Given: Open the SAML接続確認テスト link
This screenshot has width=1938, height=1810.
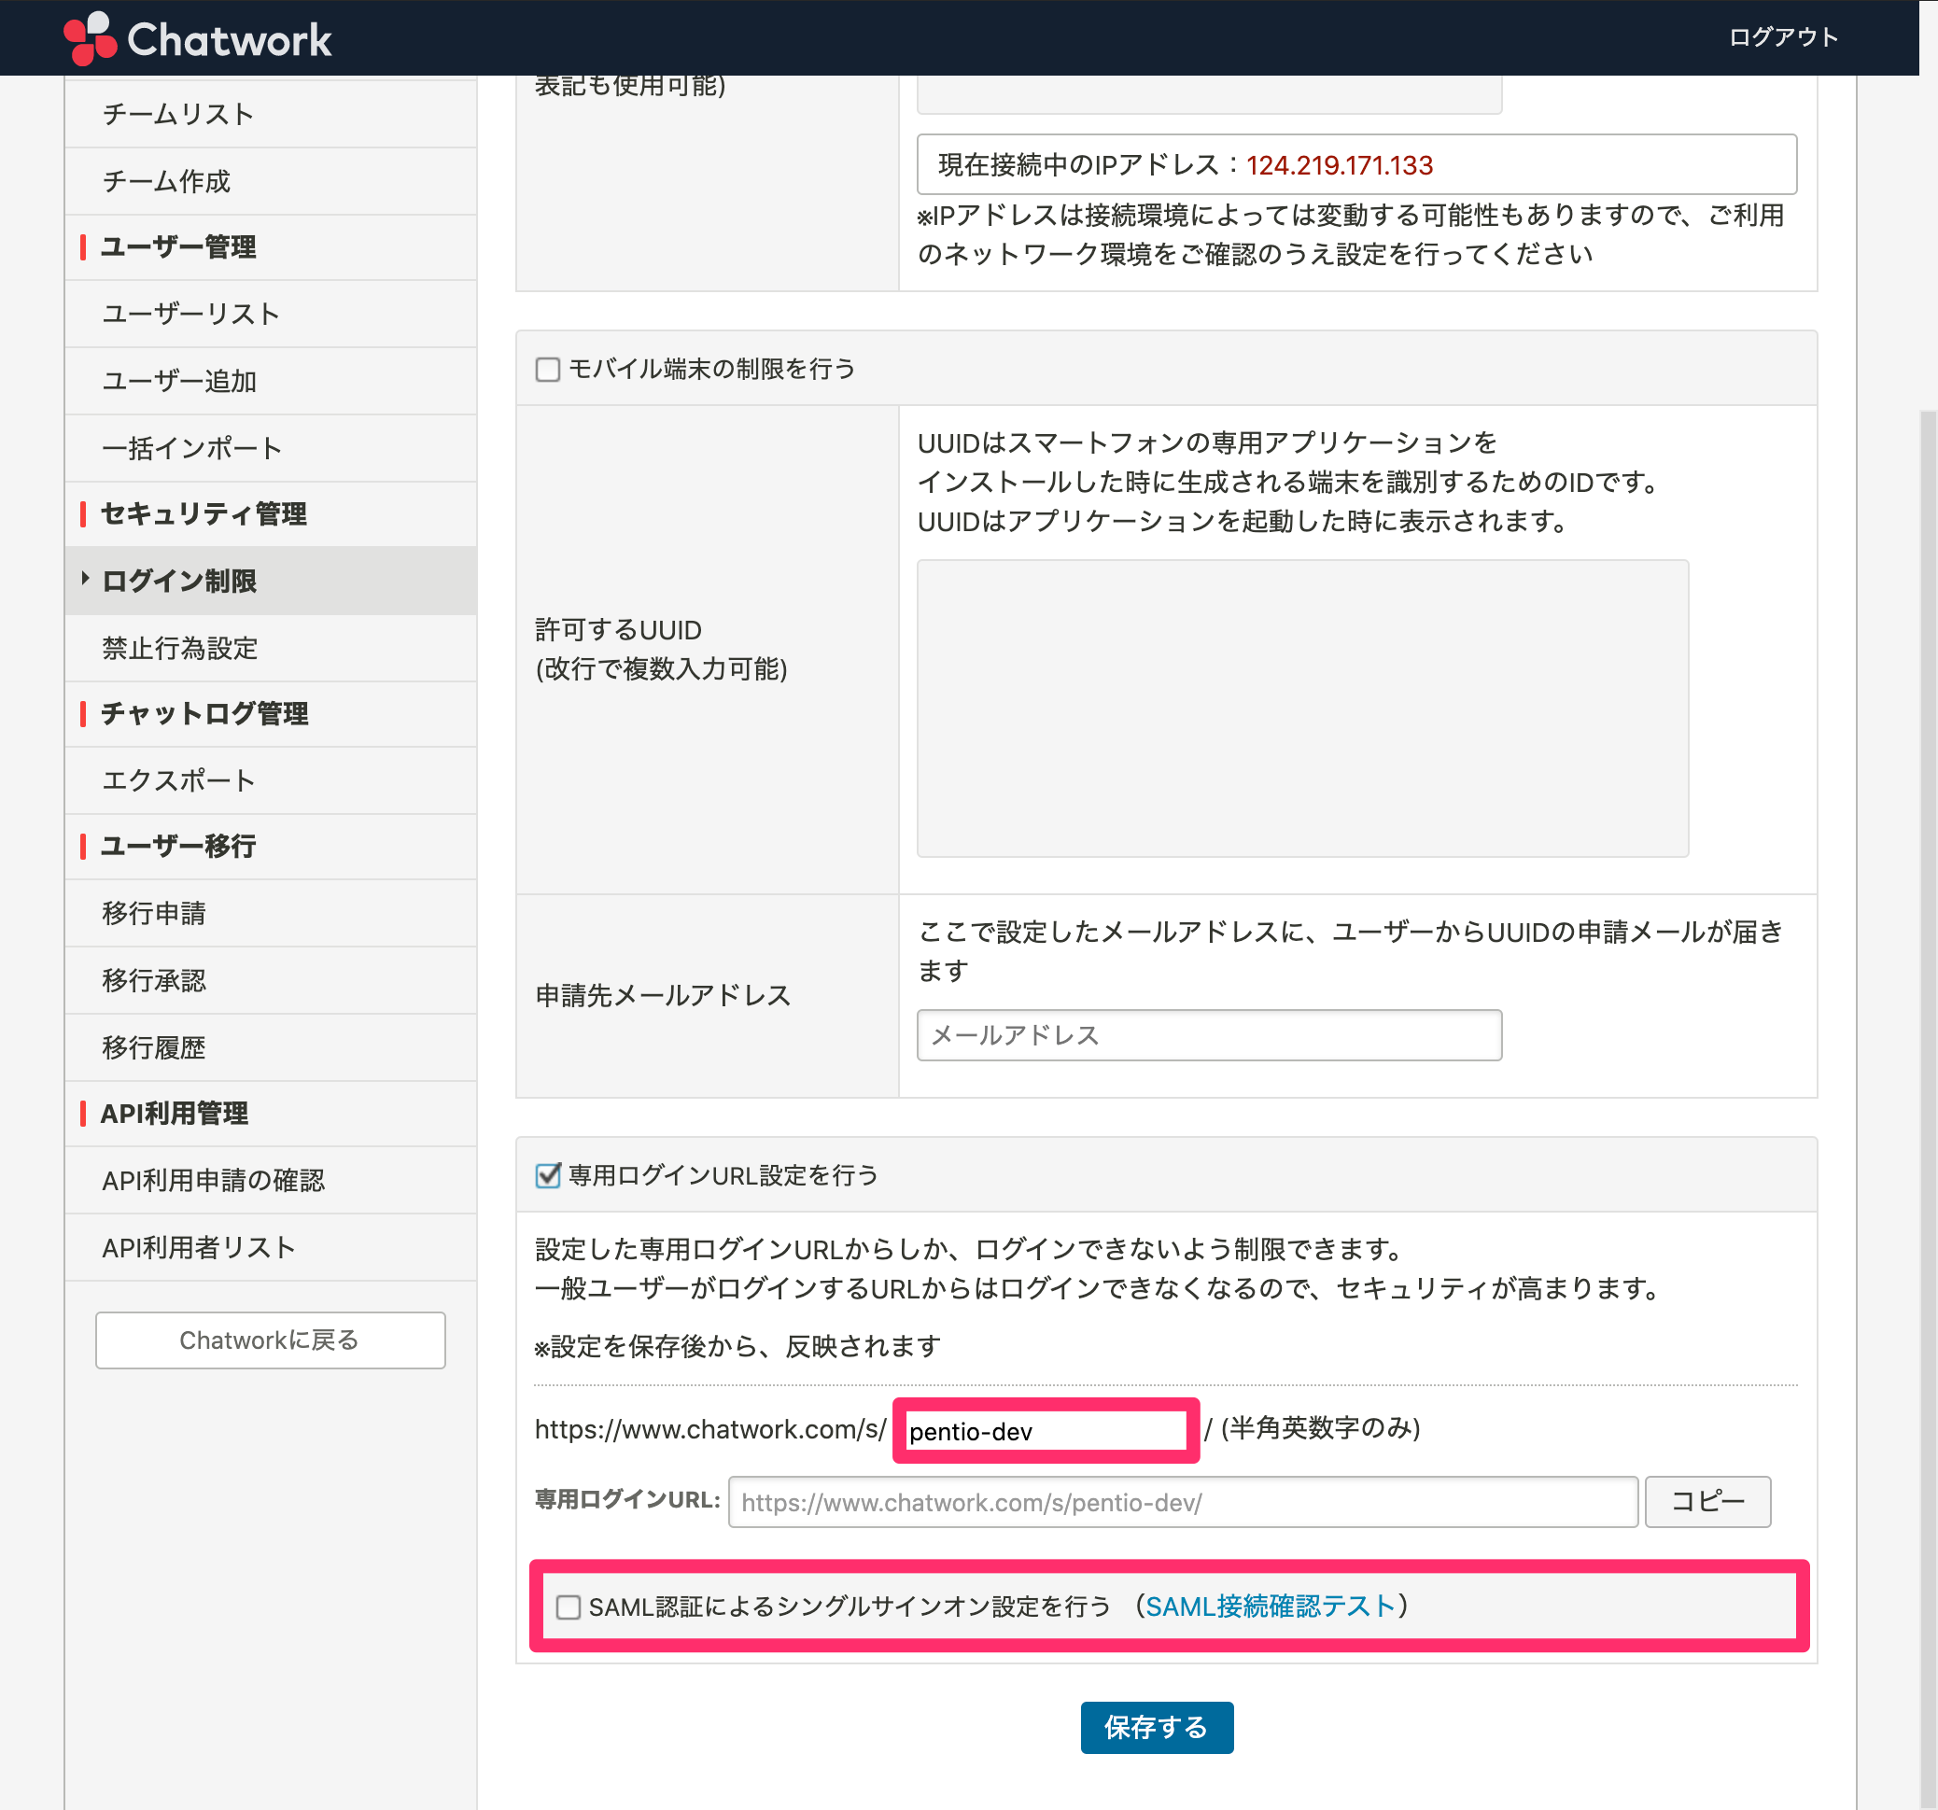Looking at the screenshot, I should click(x=1271, y=1607).
